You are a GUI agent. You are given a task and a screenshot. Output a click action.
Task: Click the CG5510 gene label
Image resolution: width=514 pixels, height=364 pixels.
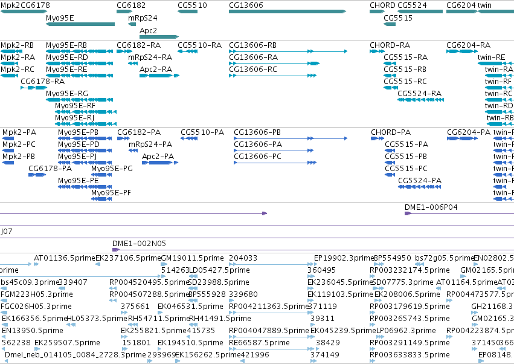click(193, 5)
